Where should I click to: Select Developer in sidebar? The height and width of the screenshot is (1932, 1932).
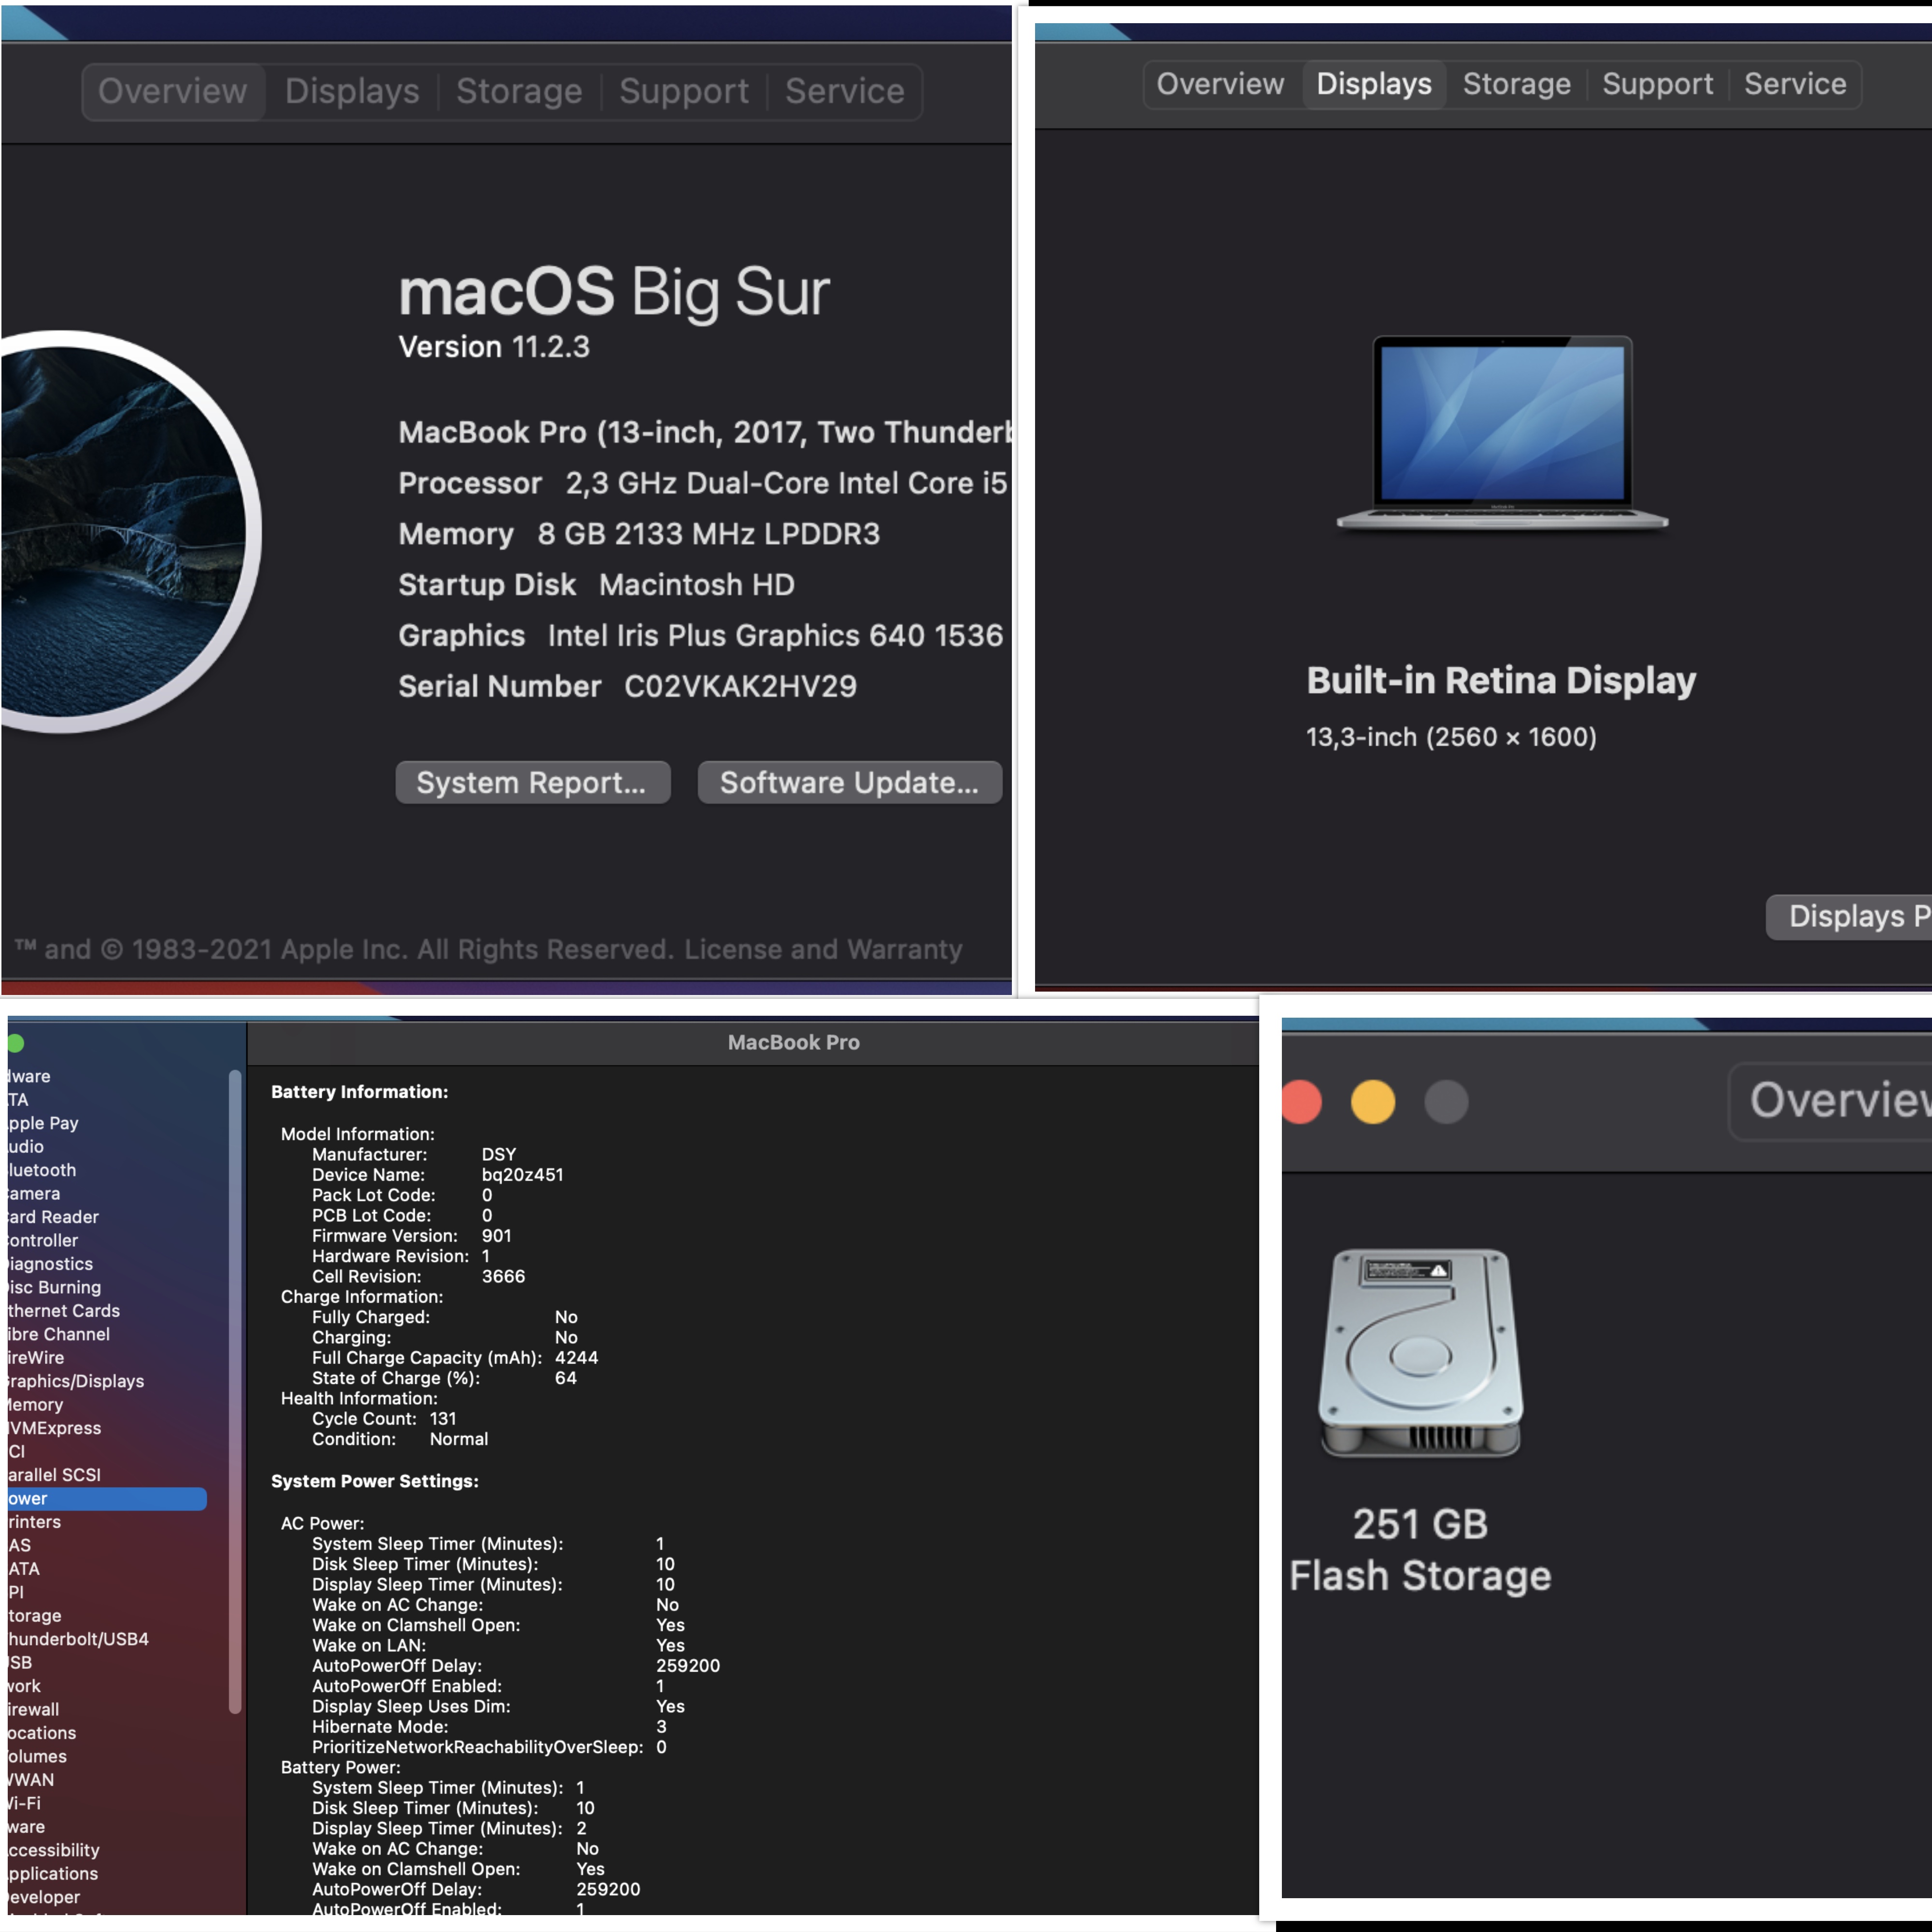44,1897
